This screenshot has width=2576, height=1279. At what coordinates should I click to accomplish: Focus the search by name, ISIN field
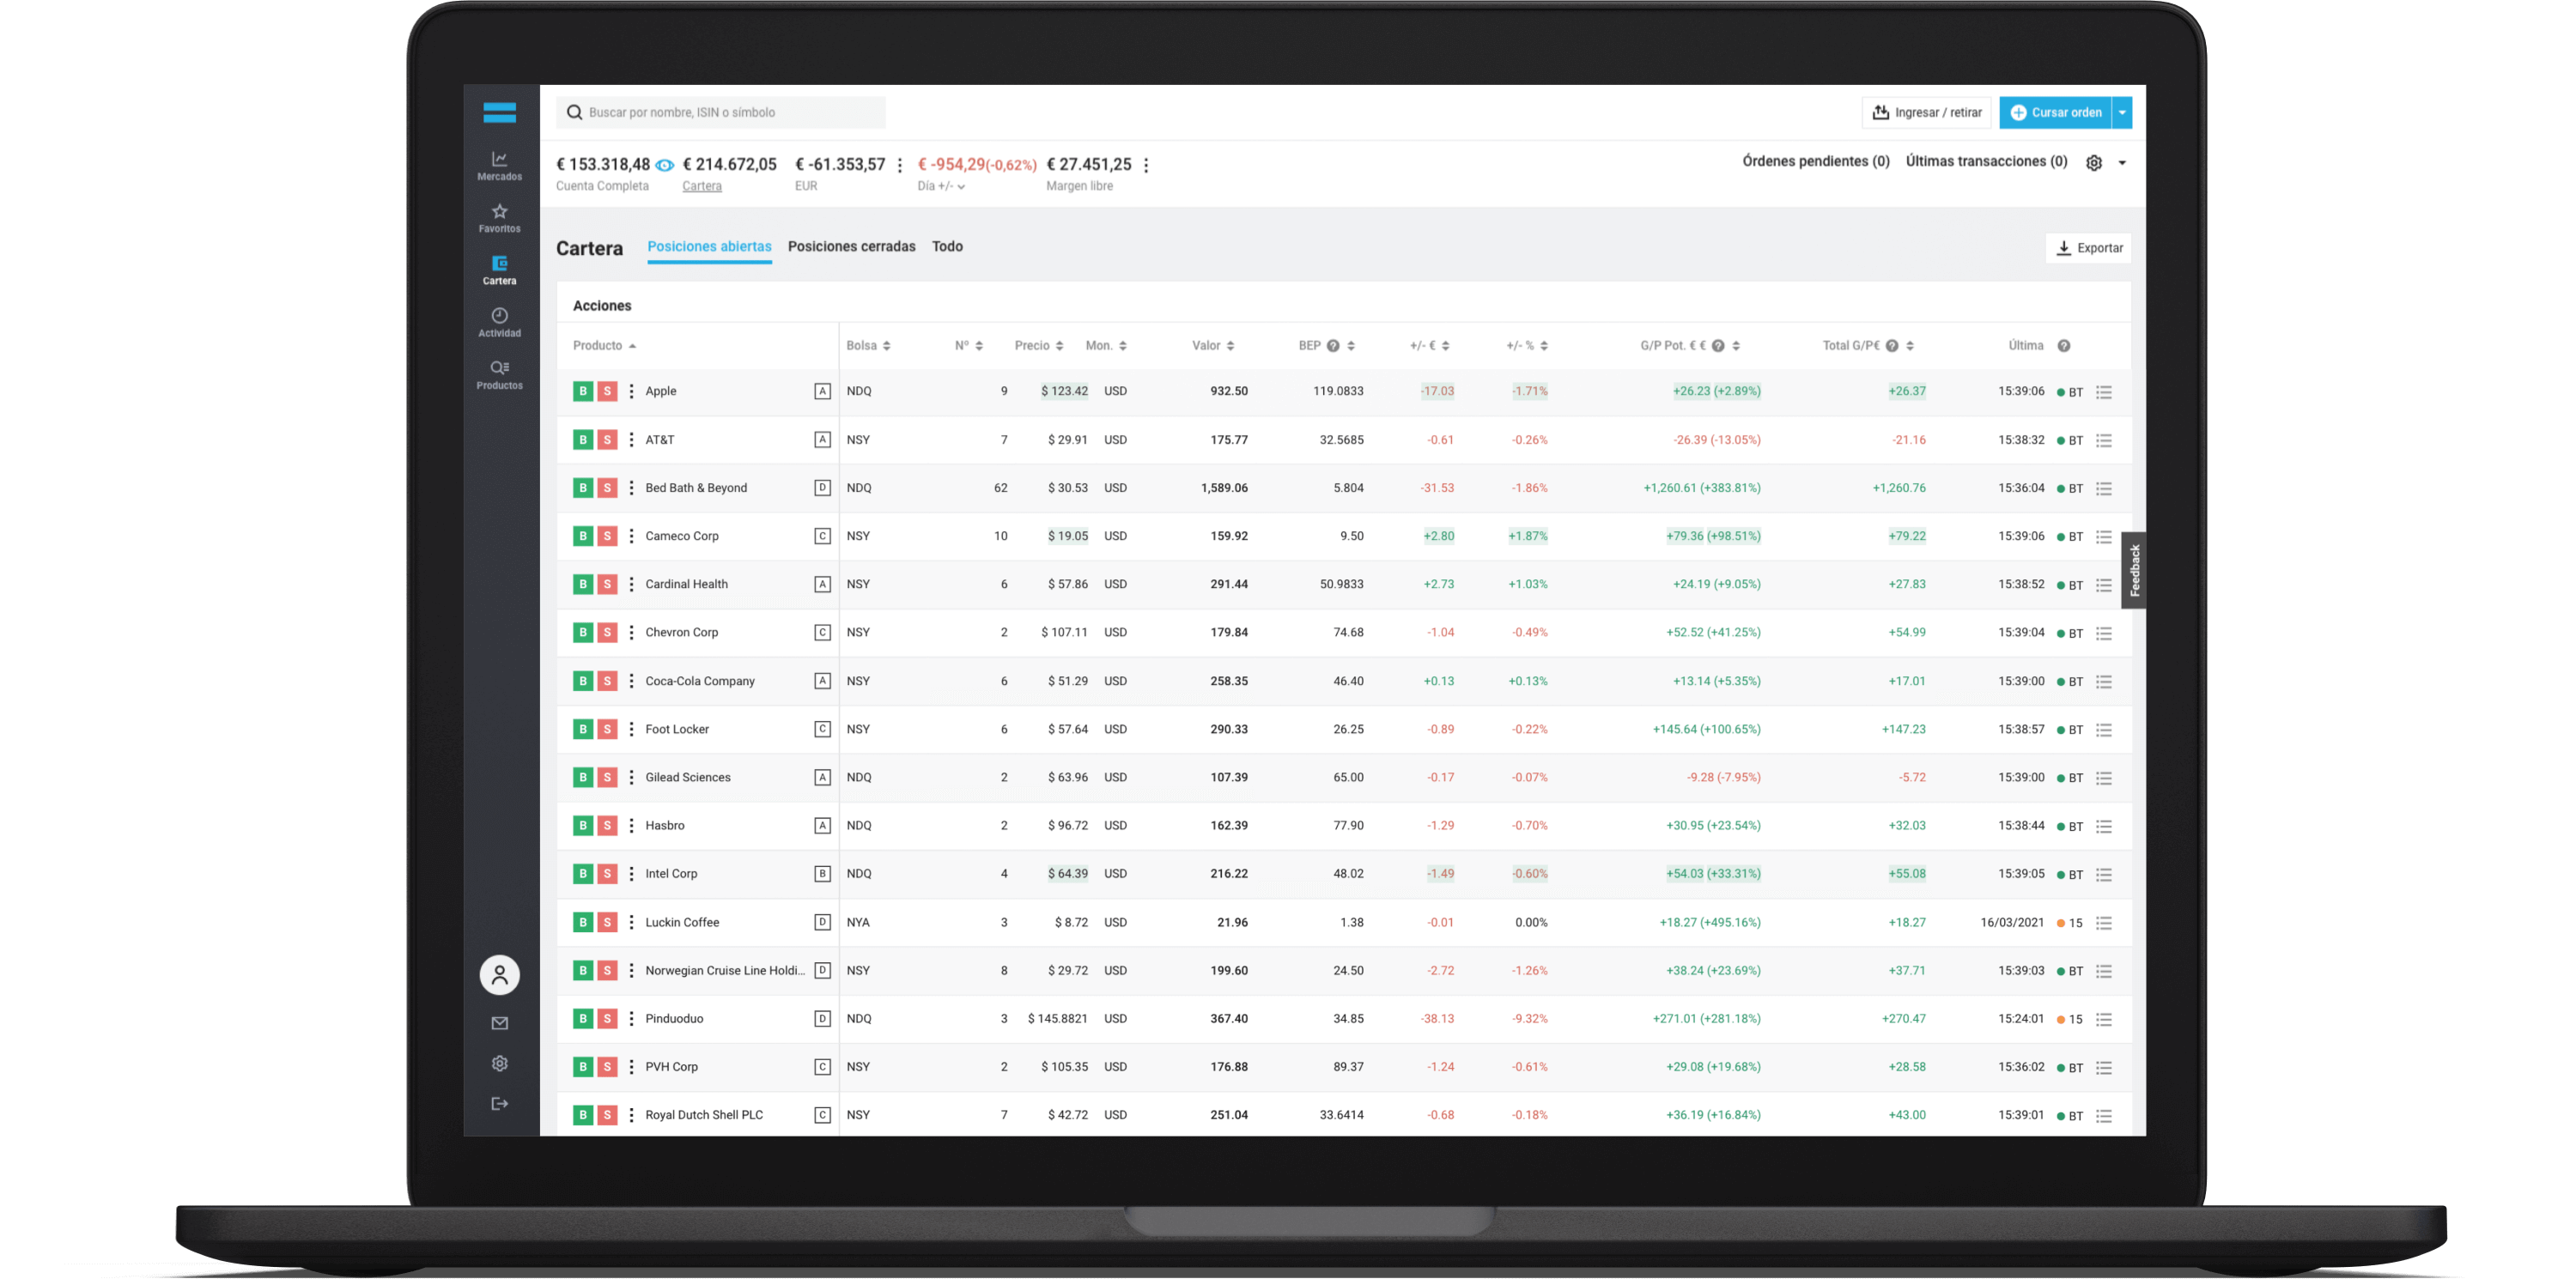click(x=720, y=112)
